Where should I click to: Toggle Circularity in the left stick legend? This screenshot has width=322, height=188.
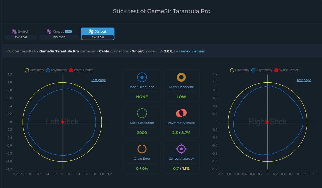coord(34,70)
